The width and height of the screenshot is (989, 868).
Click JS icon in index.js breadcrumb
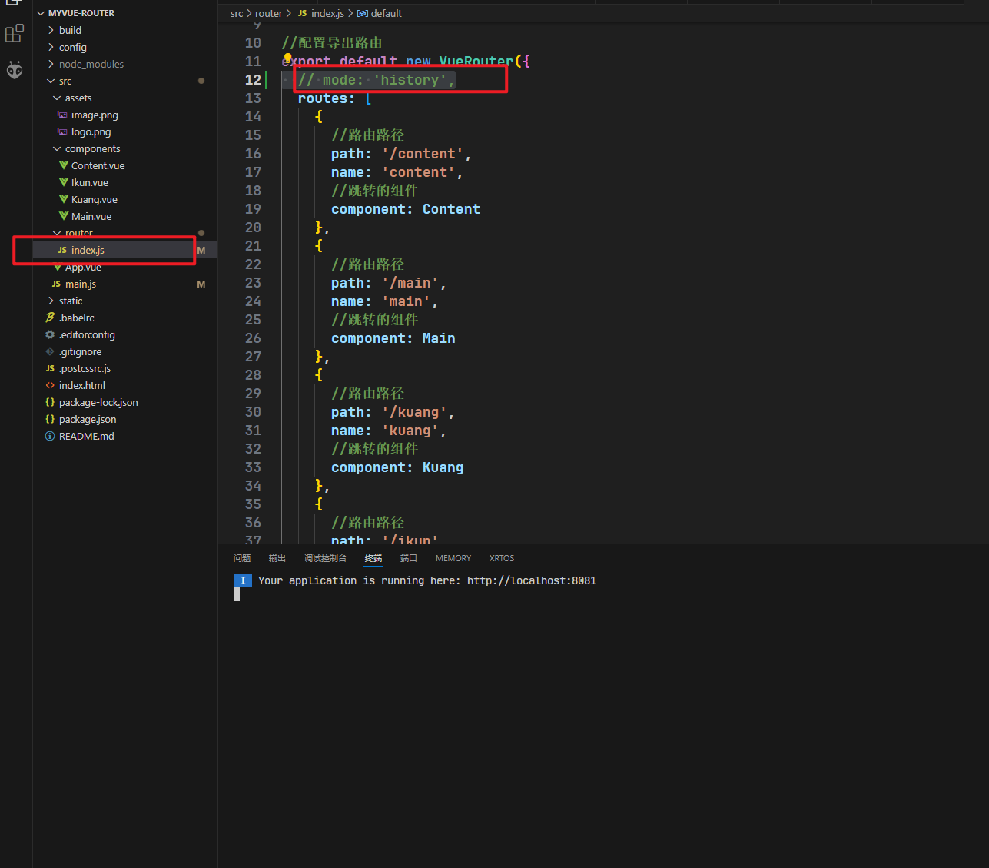(303, 13)
